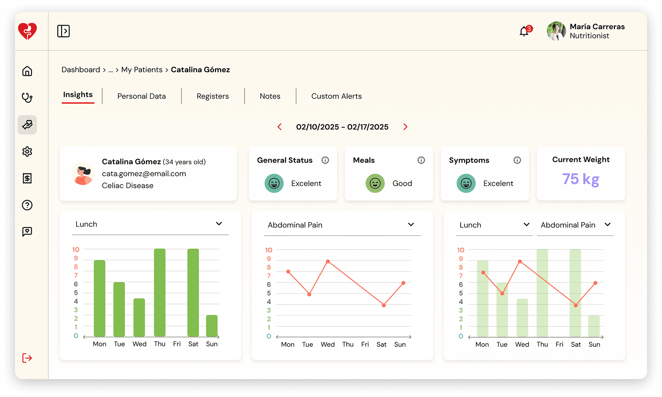Toggle the sidebar expand panel button

[x=64, y=31]
